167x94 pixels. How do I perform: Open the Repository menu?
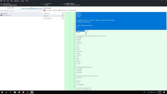click(x=17, y=1)
